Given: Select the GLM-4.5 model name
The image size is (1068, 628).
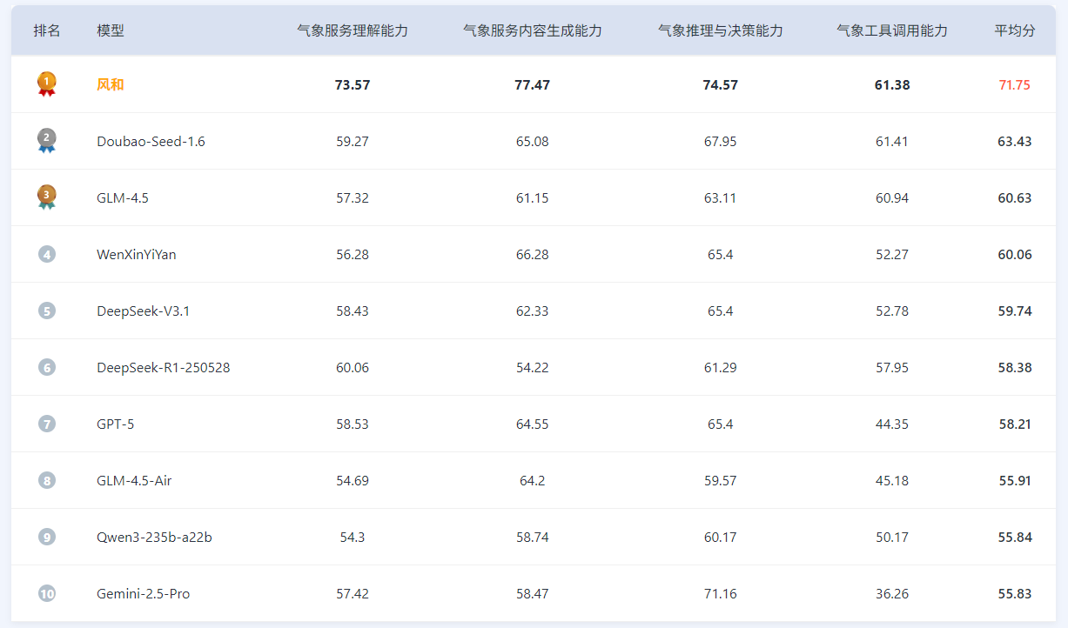Looking at the screenshot, I should click(x=123, y=197).
